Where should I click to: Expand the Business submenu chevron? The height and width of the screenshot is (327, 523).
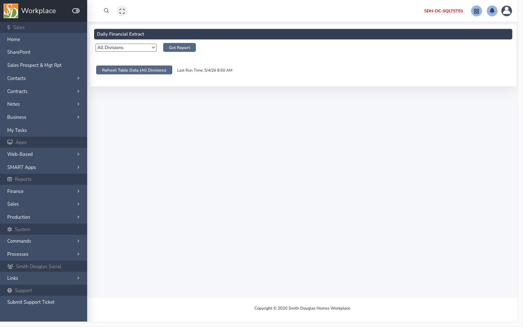pyautogui.click(x=78, y=117)
